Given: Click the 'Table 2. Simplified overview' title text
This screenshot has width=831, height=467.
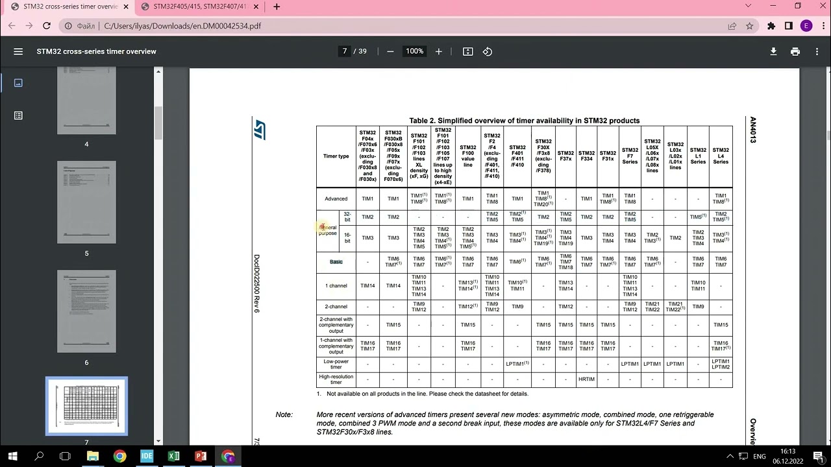Looking at the screenshot, I should coord(524,121).
